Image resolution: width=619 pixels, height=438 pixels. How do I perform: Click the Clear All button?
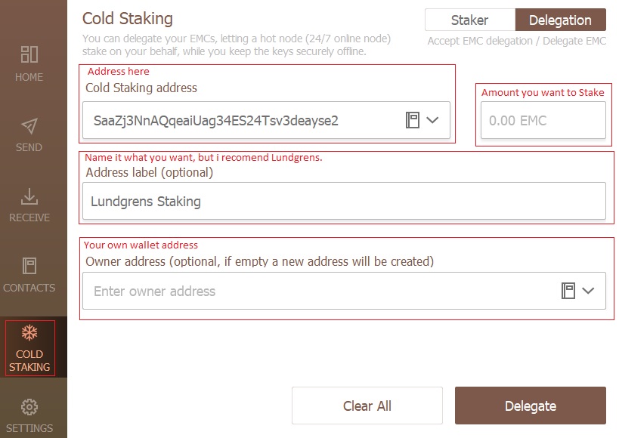(x=367, y=406)
